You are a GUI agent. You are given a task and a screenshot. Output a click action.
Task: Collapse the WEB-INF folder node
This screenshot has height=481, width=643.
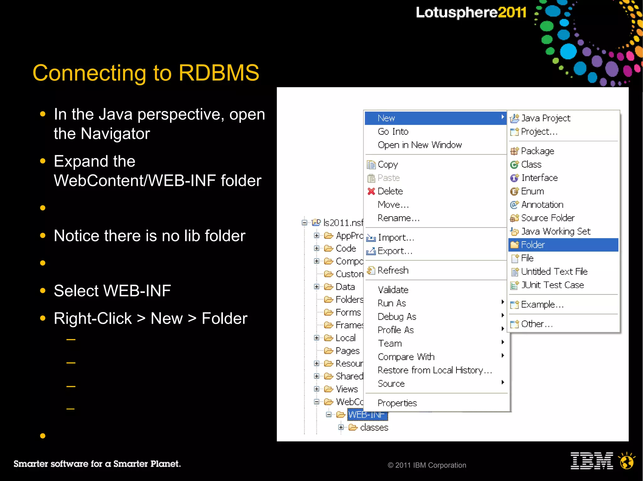click(329, 415)
